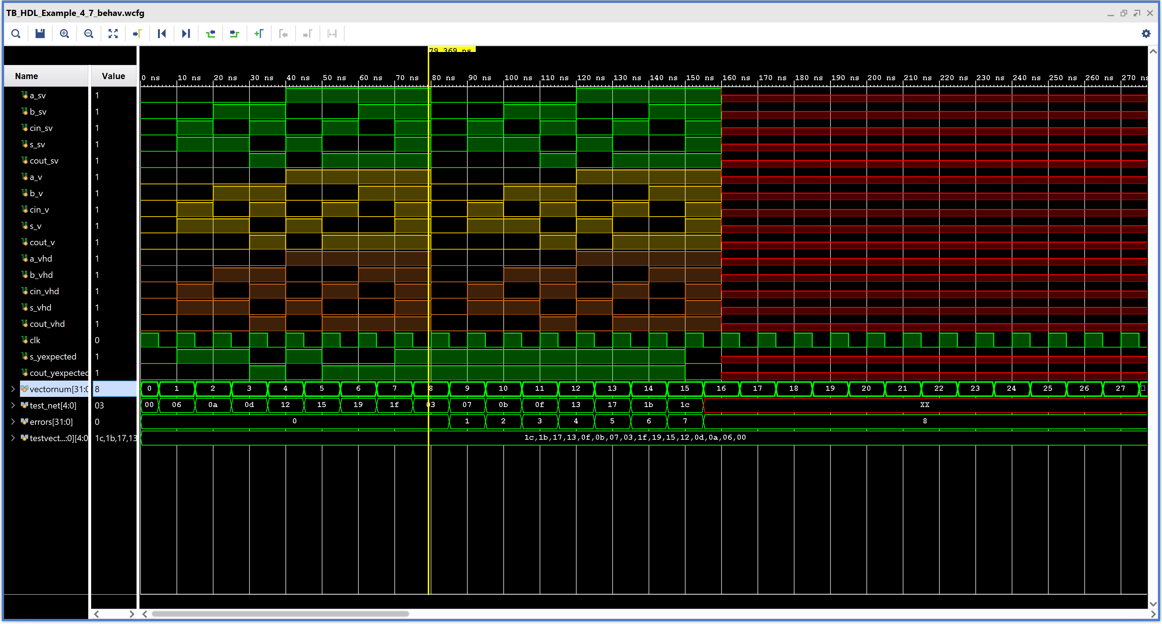Jump to time zero
Viewport: 1162px width, 624px height.
(x=162, y=34)
